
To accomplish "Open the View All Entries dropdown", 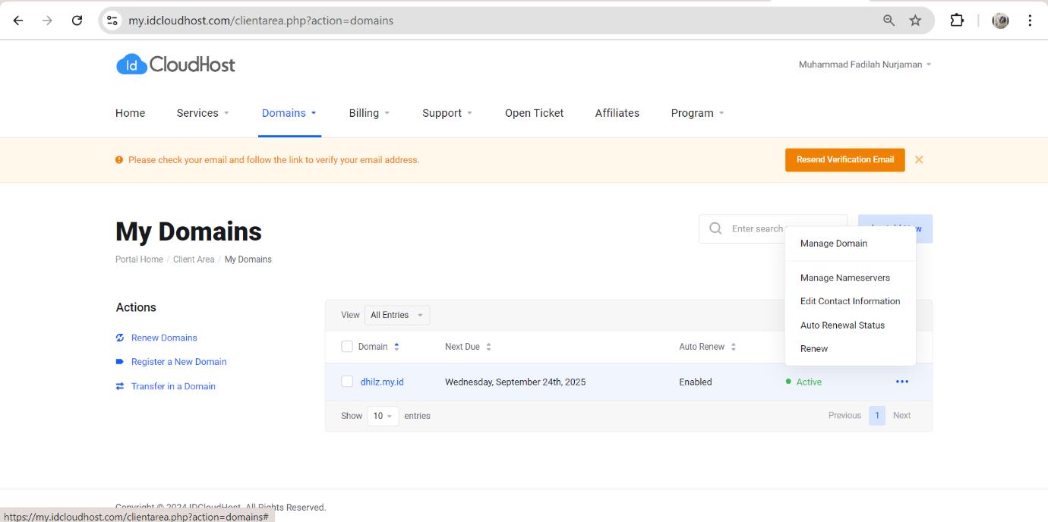I will (x=397, y=315).
